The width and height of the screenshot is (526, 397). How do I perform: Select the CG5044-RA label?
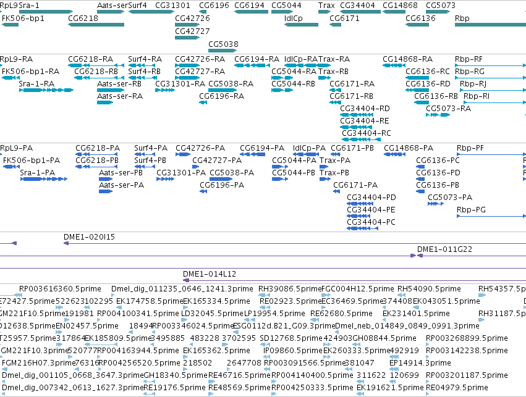tap(294, 72)
